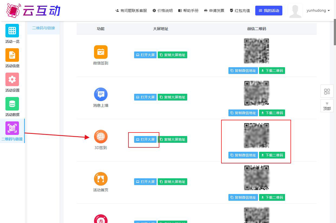
Task: Click 复制大屏地址 for 活动首页
Action: pyautogui.click(x=172, y=182)
